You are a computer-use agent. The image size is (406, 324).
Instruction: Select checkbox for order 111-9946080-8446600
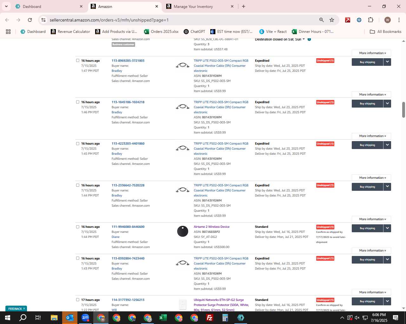point(78,227)
